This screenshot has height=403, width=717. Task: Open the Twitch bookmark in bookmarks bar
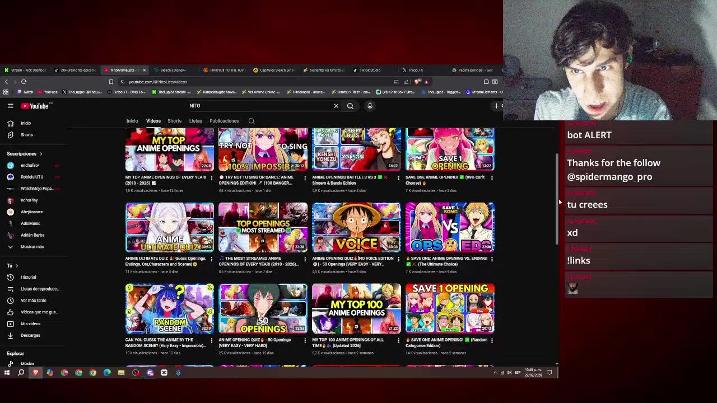tap(26, 92)
